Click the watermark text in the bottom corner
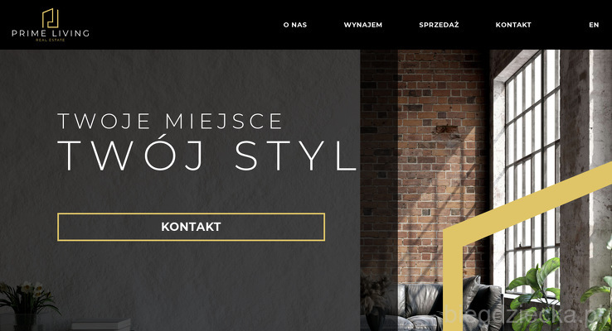 point(527,315)
